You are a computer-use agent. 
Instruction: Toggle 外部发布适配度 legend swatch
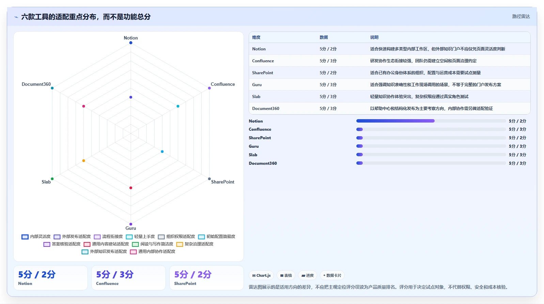pos(57,237)
